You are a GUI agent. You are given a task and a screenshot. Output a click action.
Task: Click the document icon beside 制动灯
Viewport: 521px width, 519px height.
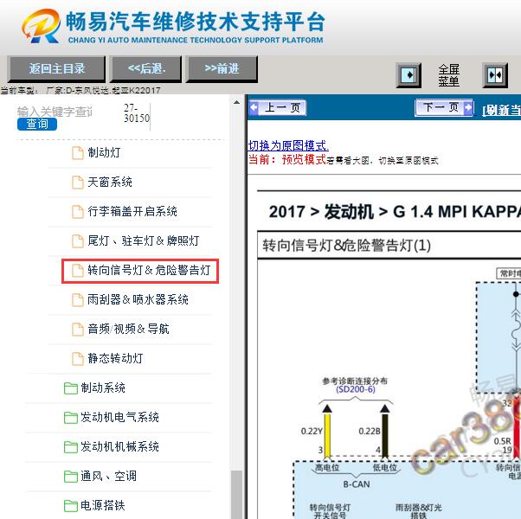78,153
